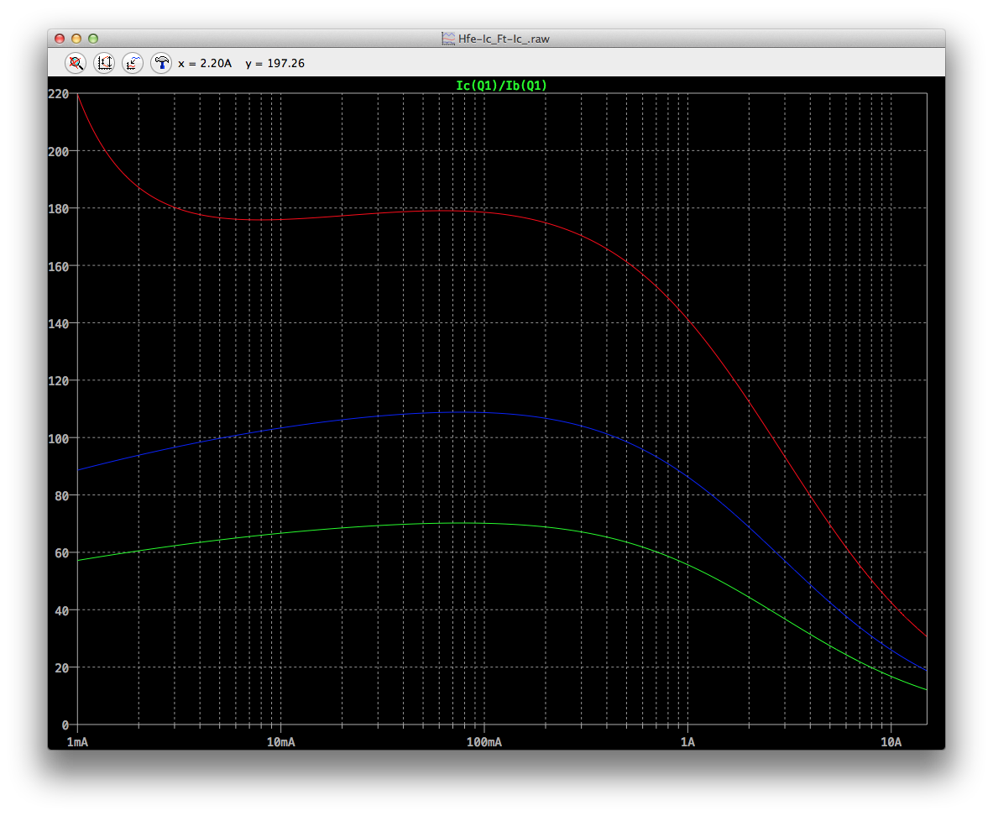Viewport: 993px width, 816px height.
Task: Click the x = 2.20A cursor readout
Action: click(x=205, y=63)
